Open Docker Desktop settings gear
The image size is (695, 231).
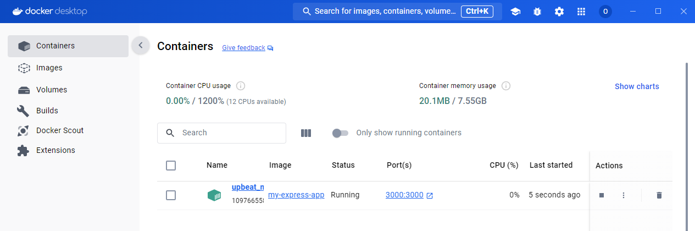coord(559,12)
